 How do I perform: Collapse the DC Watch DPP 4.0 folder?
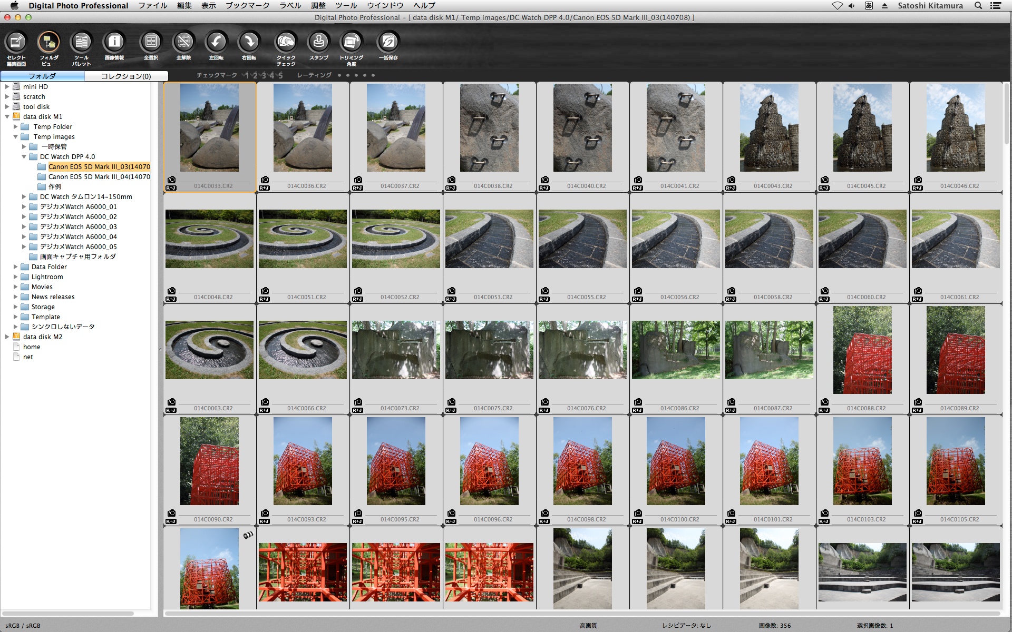click(x=24, y=157)
